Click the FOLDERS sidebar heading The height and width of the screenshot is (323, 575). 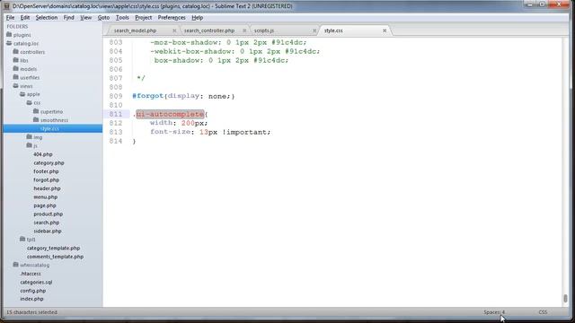click(17, 26)
